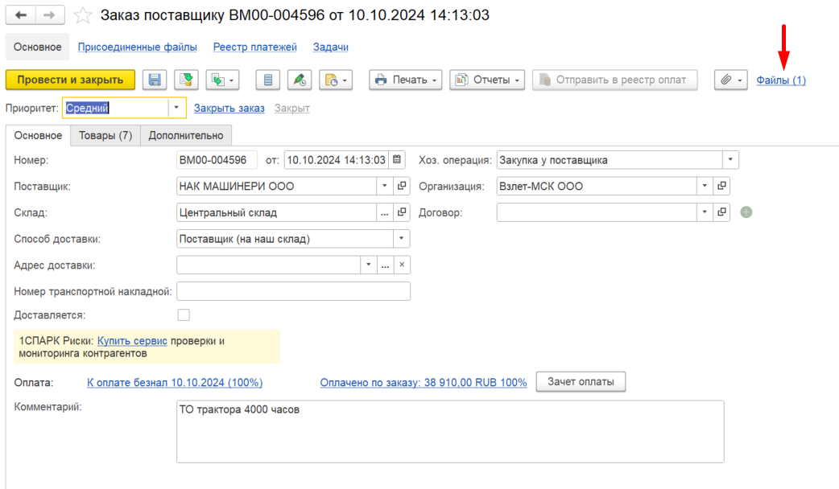Screen dimensions: 839x489
Task: Open the Реестр платежей section
Action: 254,47
